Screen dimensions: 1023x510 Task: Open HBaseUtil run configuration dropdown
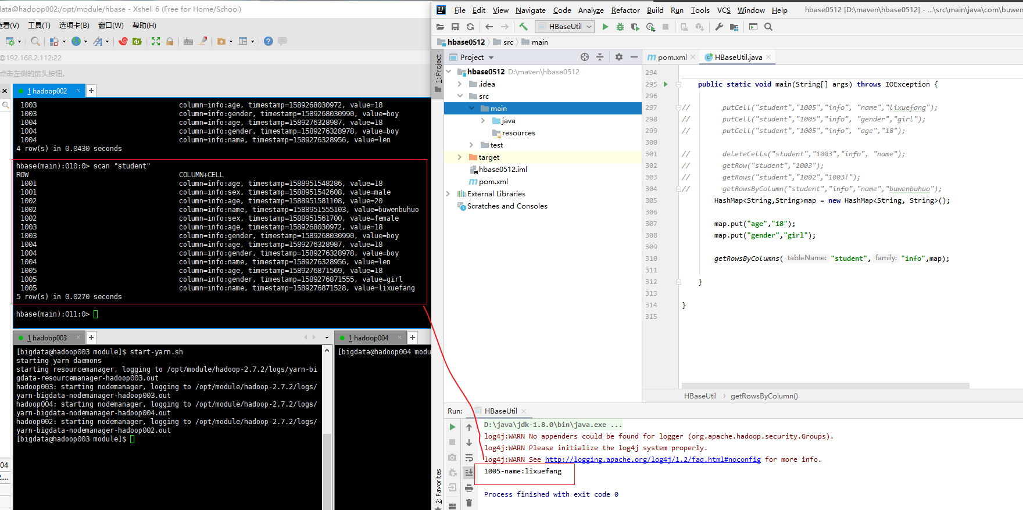click(565, 27)
